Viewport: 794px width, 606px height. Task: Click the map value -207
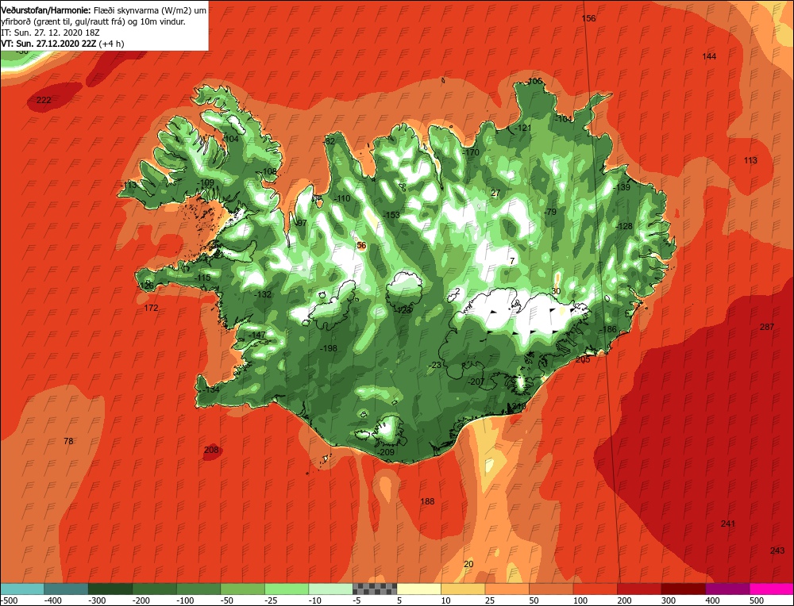(x=476, y=382)
